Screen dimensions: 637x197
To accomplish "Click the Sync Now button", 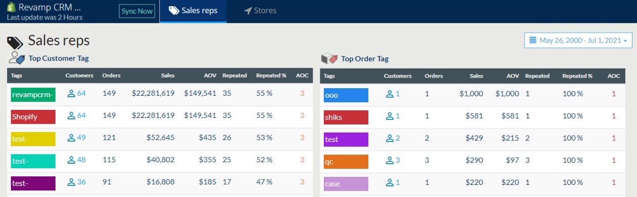I will click(x=137, y=11).
